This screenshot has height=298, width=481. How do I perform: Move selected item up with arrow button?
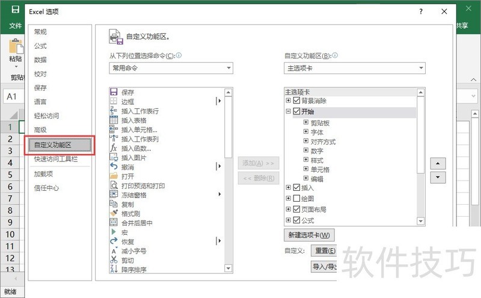point(438,163)
